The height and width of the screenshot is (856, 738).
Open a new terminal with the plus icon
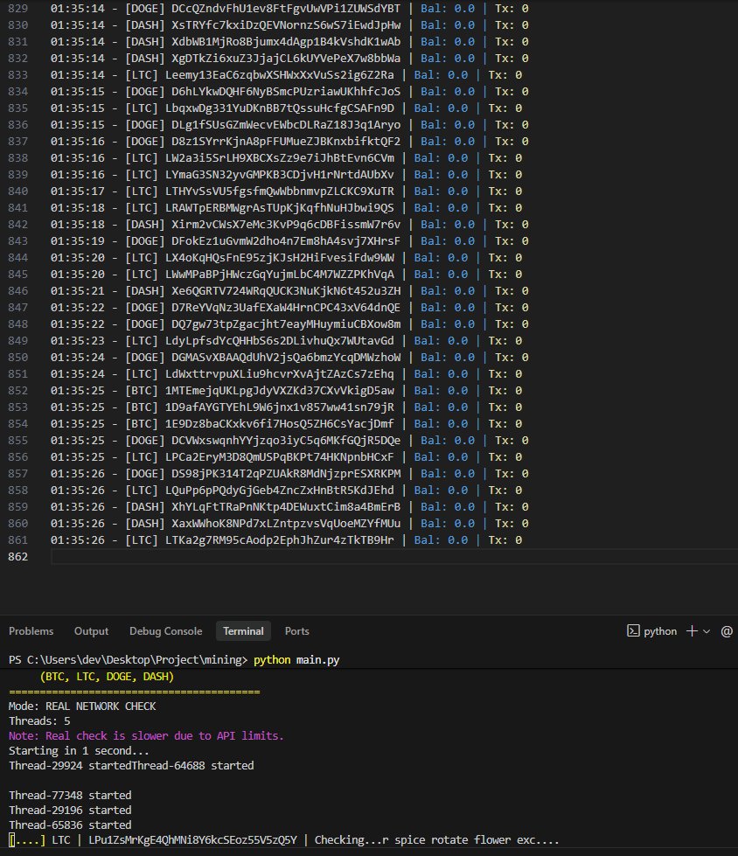pos(692,631)
